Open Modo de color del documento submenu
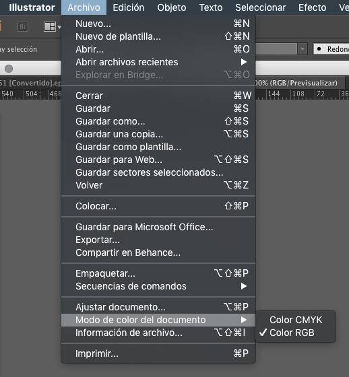349x377 pixels. coord(158,320)
